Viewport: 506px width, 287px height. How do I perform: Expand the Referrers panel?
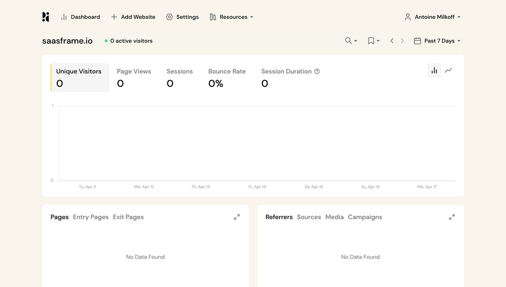(x=452, y=217)
